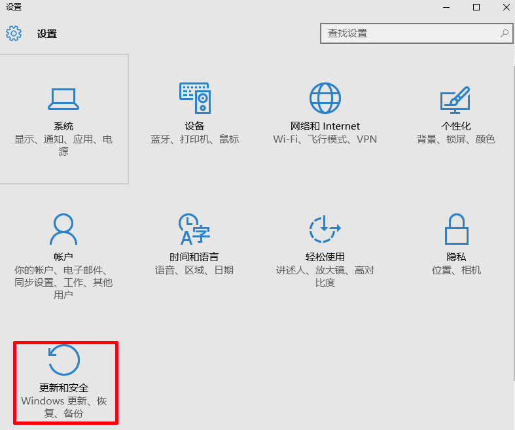Click the padlock icon for 隐私

point(455,230)
